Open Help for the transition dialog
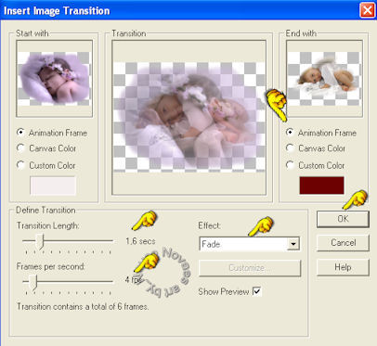This screenshot has height=346, width=377. [343, 267]
